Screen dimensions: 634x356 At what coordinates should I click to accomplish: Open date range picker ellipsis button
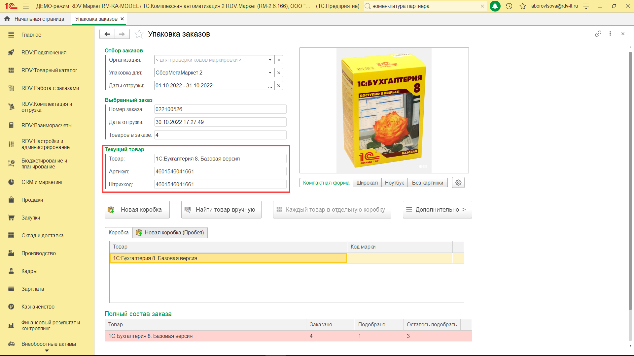pyautogui.click(x=270, y=85)
